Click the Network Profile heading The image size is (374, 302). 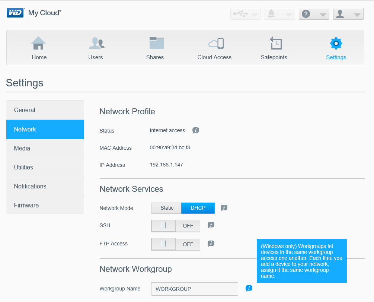[127, 111]
